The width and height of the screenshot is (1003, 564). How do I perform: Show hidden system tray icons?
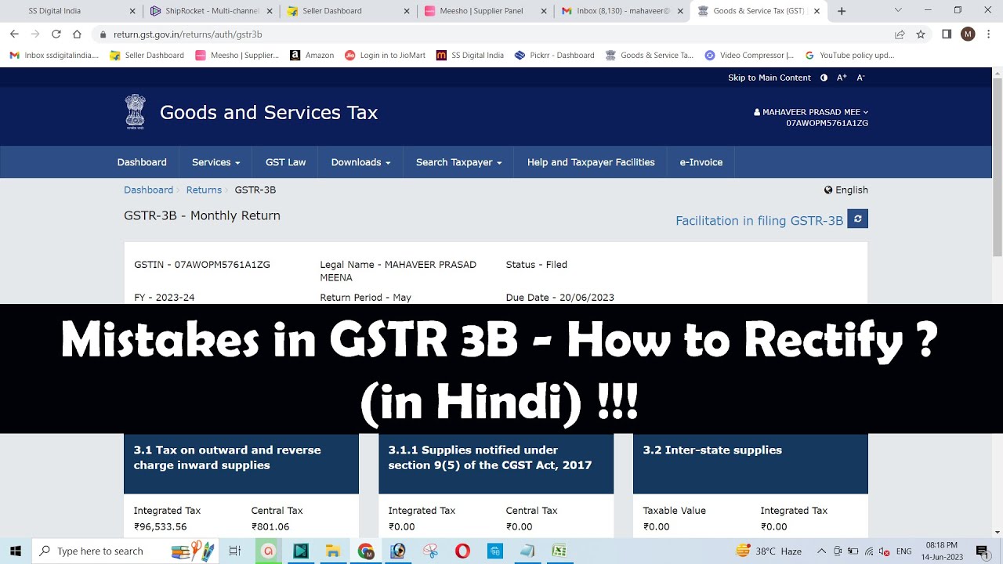[x=821, y=551]
